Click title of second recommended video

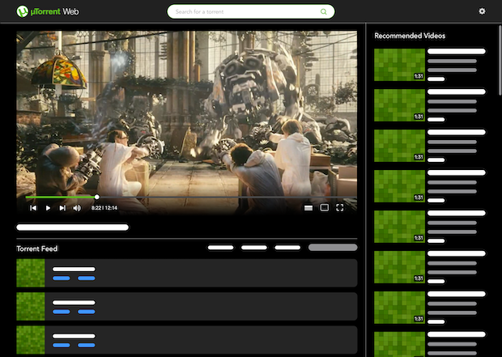tap(457, 92)
